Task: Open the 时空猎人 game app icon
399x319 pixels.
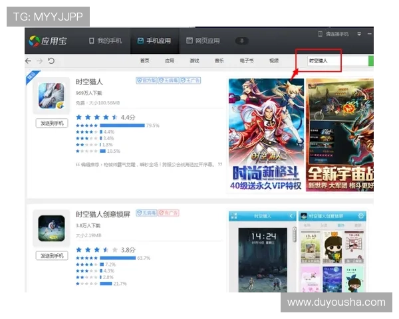Action: click(x=51, y=96)
